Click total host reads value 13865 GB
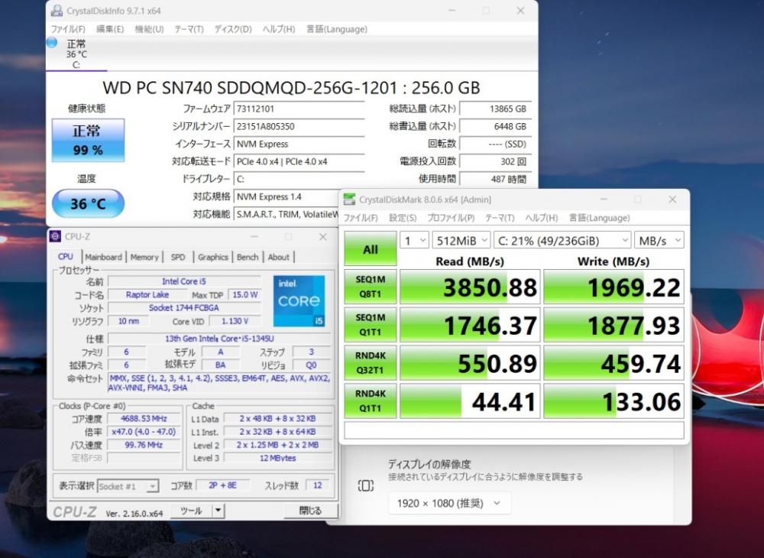Image resolution: width=764 pixels, height=558 pixels. pyautogui.click(x=496, y=109)
